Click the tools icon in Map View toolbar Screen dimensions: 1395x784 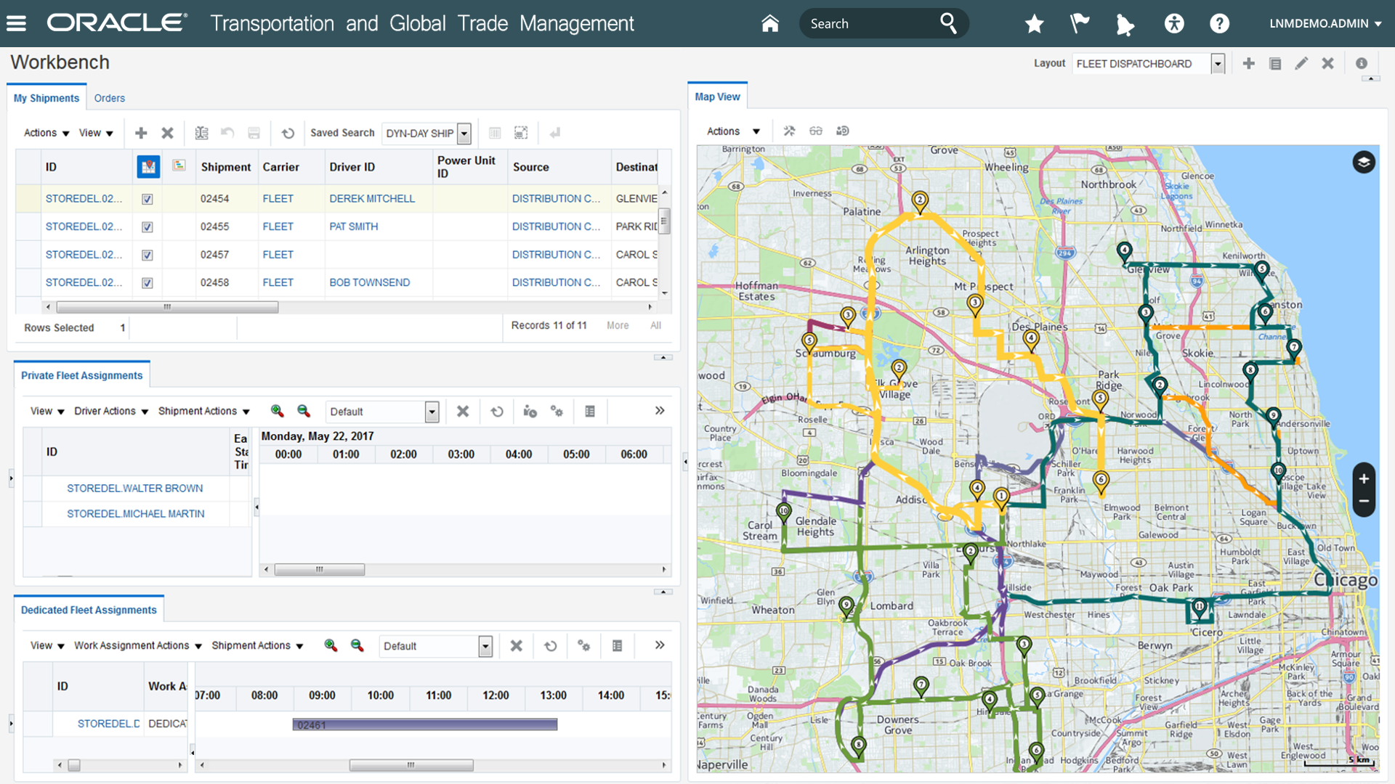point(789,131)
